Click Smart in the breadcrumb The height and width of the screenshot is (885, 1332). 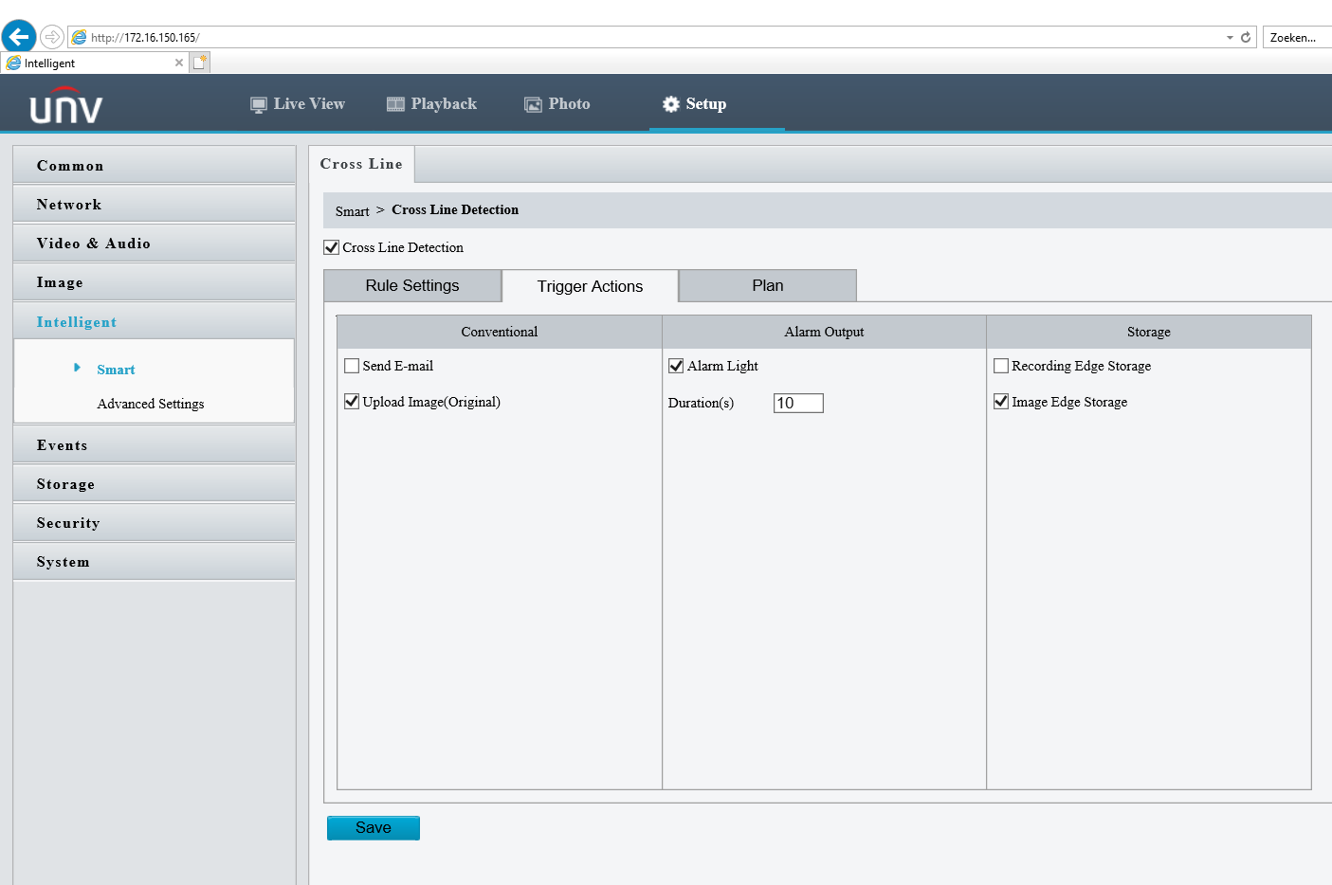click(352, 211)
